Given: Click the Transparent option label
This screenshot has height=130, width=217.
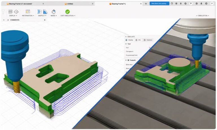Looking at the screenshot, I should 129,51.
